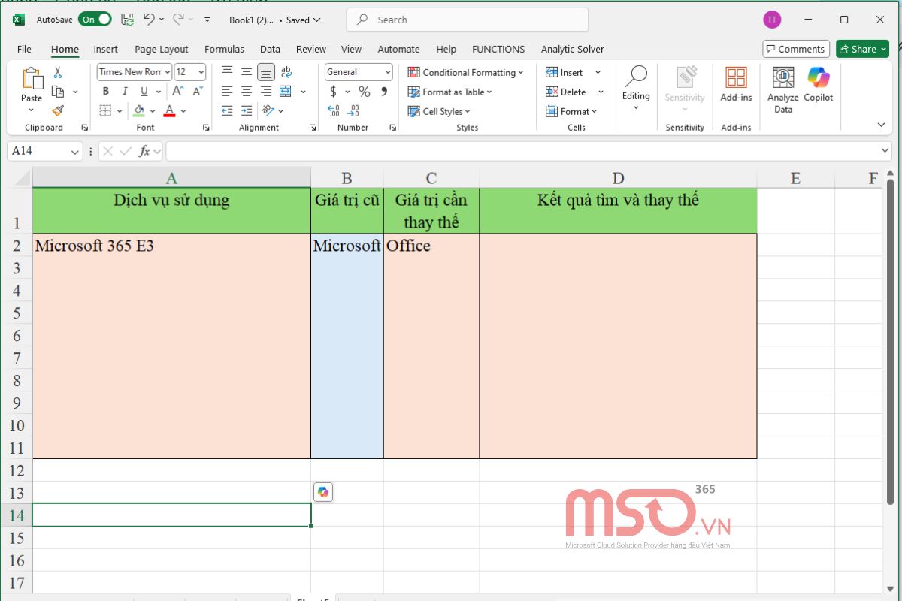Viewport: 902px width, 601px height.
Task: Click Decrease Decimal icon
Action: pos(354,111)
